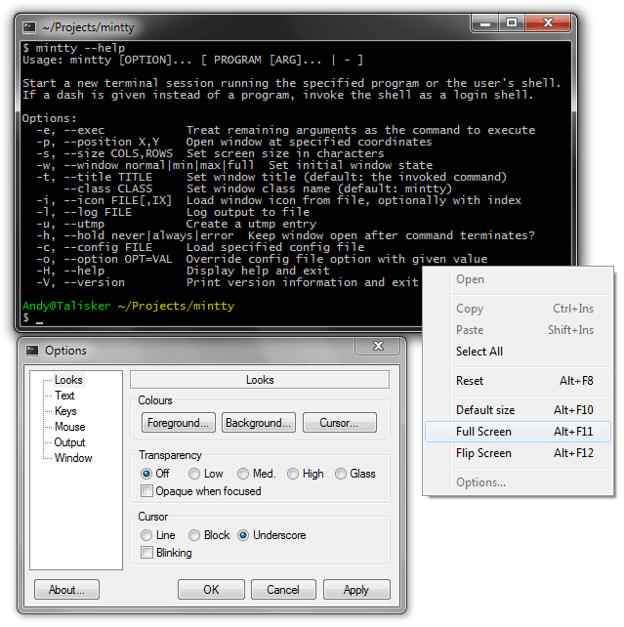Open the About dialog button
The image size is (624, 627).
click(66, 590)
